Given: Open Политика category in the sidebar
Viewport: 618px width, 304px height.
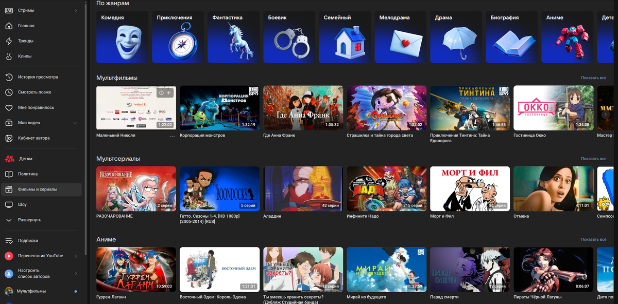Looking at the screenshot, I should [x=41, y=174].
